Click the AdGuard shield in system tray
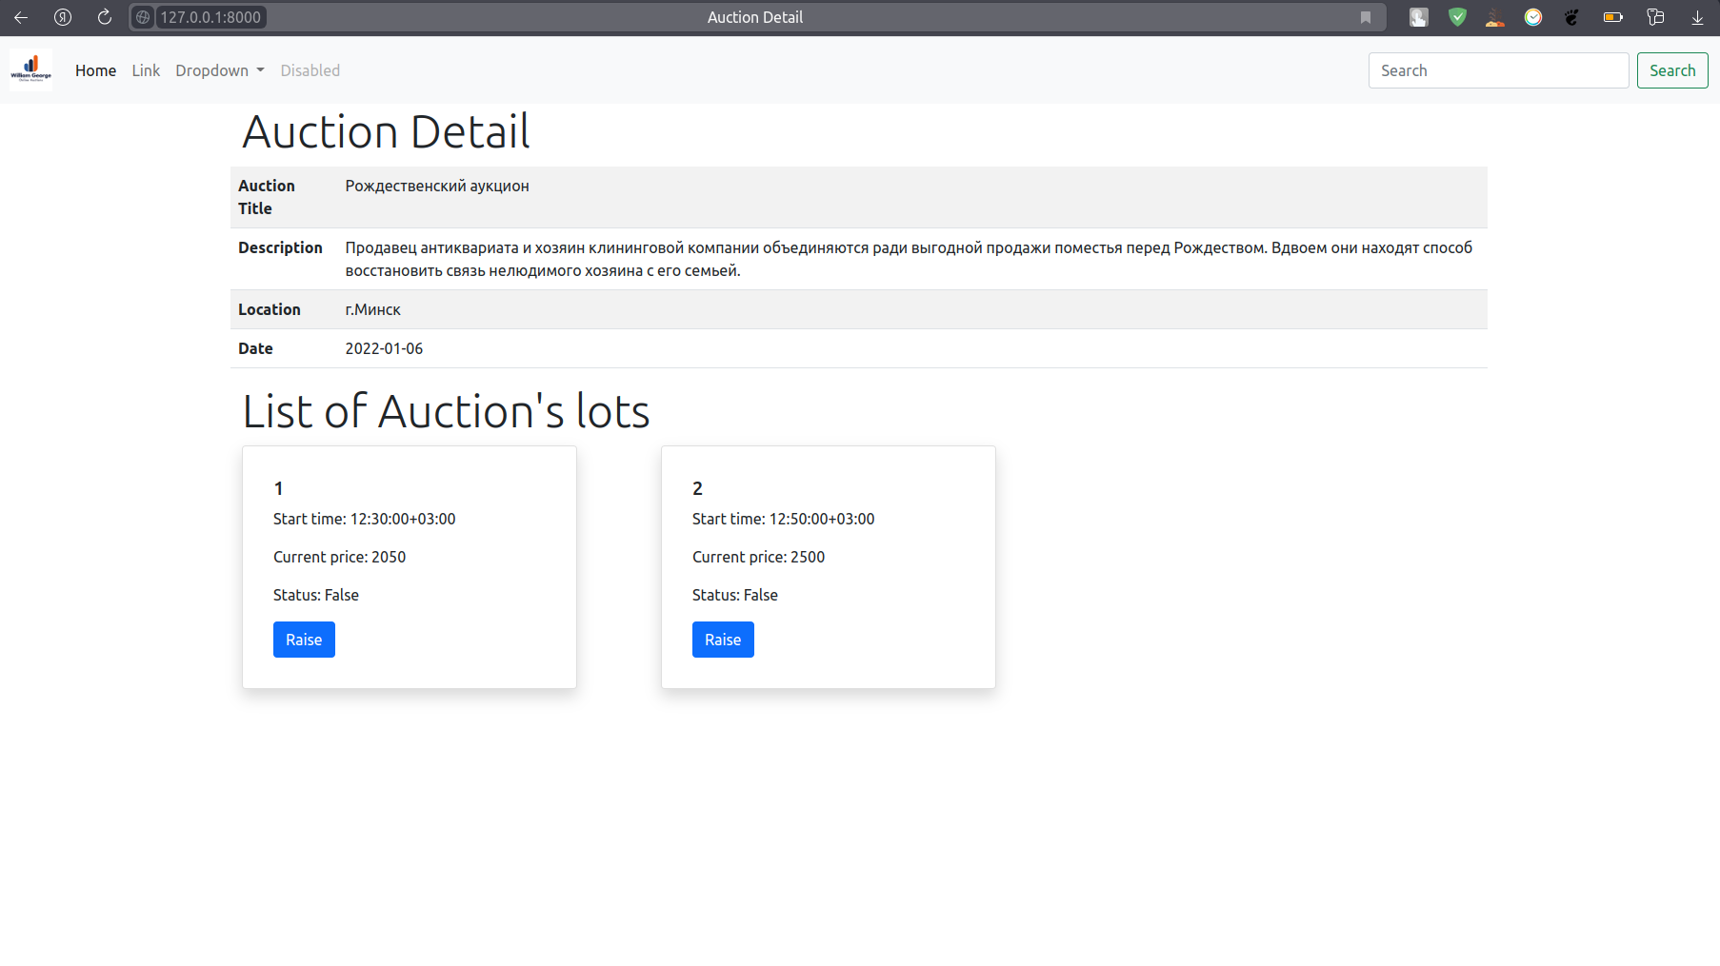This screenshot has width=1720, height=966. (x=1457, y=16)
